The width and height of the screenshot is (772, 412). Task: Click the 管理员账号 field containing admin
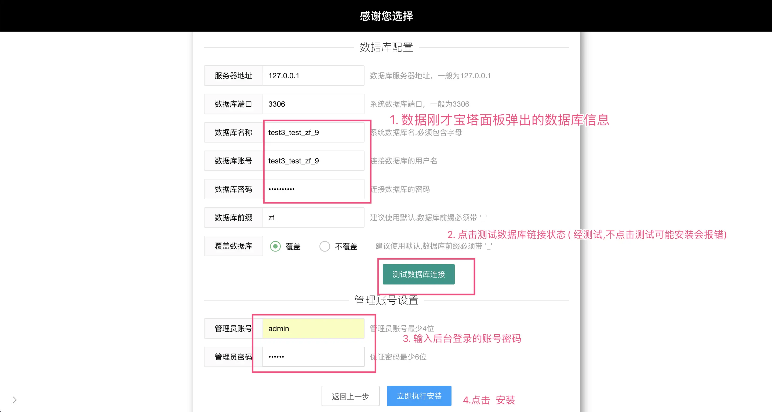click(313, 328)
